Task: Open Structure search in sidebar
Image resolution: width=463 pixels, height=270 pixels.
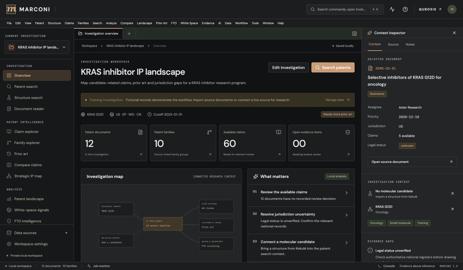Action: [37, 98]
